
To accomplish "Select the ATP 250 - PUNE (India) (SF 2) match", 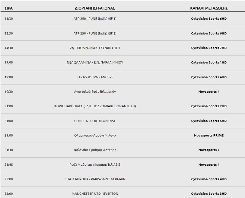I will tap(95, 33).
